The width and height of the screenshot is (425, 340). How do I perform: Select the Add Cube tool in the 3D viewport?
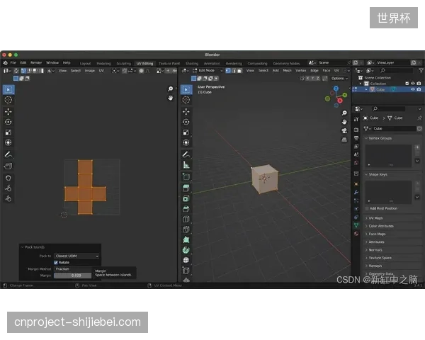tap(186, 177)
